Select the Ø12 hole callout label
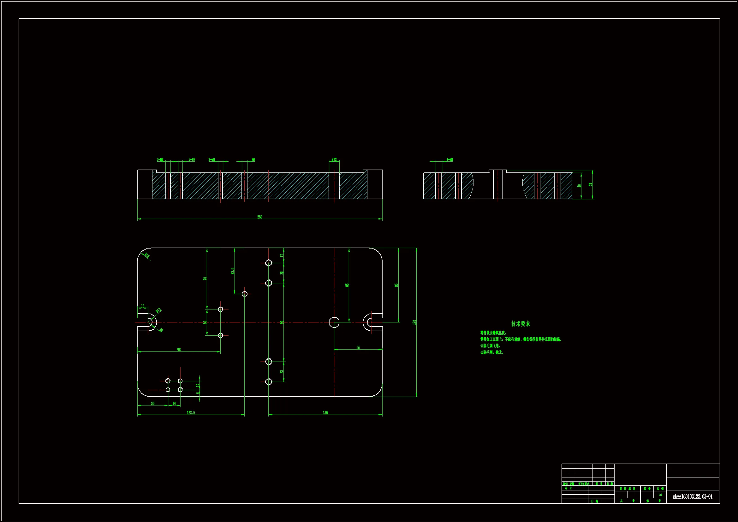Viewport: 738px width, 522px height. (334, 159)
